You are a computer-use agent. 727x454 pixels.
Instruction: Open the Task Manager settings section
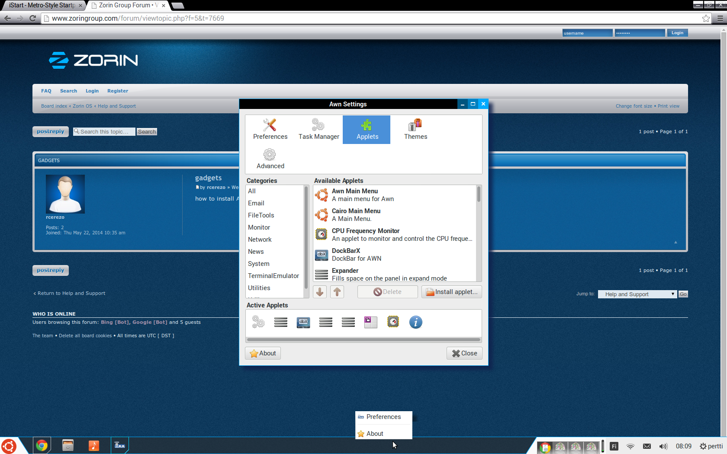318,129
